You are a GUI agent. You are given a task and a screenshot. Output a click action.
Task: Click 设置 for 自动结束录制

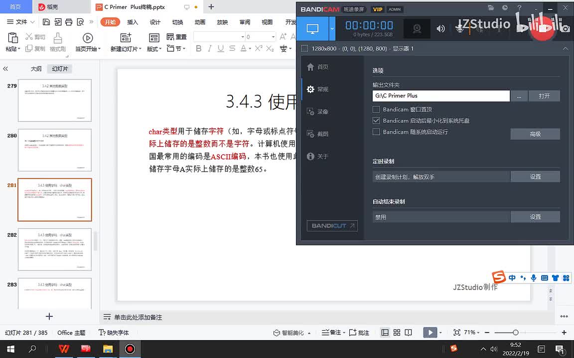click(x=535, y=217)
